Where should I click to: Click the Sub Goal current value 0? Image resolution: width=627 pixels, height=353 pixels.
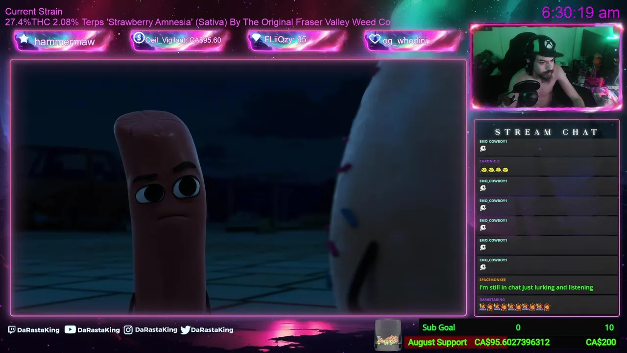[x=518, y=328]
